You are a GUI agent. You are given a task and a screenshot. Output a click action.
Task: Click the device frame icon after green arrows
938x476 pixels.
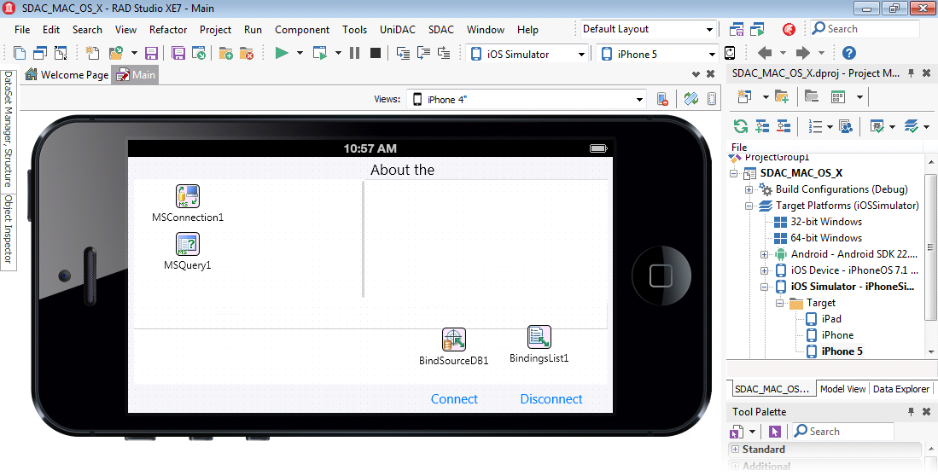tap(712, 99)
